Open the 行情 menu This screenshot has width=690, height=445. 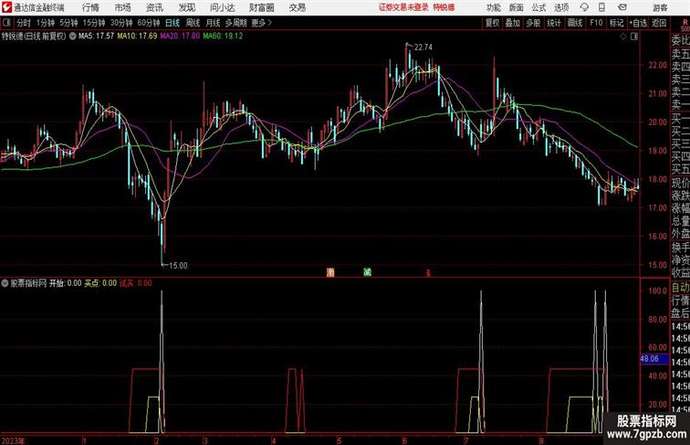90,7
